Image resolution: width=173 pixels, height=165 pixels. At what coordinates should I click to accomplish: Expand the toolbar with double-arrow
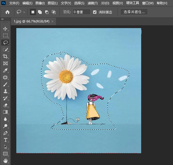click(2, 19)
